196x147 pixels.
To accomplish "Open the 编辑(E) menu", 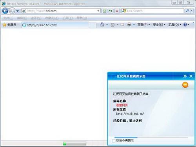I will [22, 18].
